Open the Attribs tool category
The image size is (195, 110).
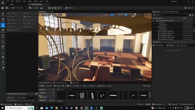[3, 63]
